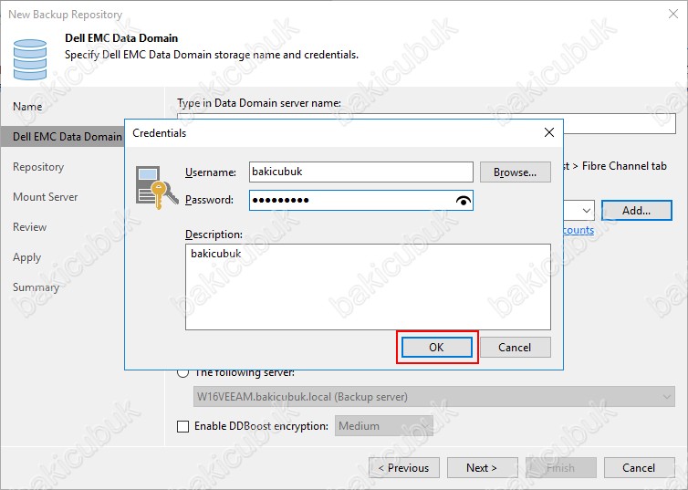Click the password reveal eye icon
Screen dimensions: 688x490
(464, 201)
